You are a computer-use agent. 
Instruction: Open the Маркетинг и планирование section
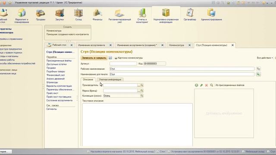pyautogui.click(x=22, y=16)
